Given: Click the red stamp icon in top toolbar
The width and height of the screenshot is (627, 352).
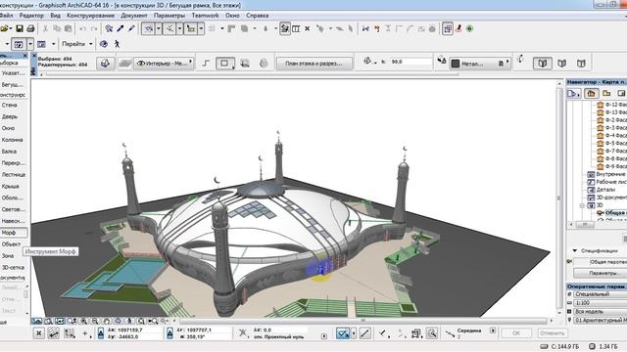Looking at the screenshot, I should [459, 28].
